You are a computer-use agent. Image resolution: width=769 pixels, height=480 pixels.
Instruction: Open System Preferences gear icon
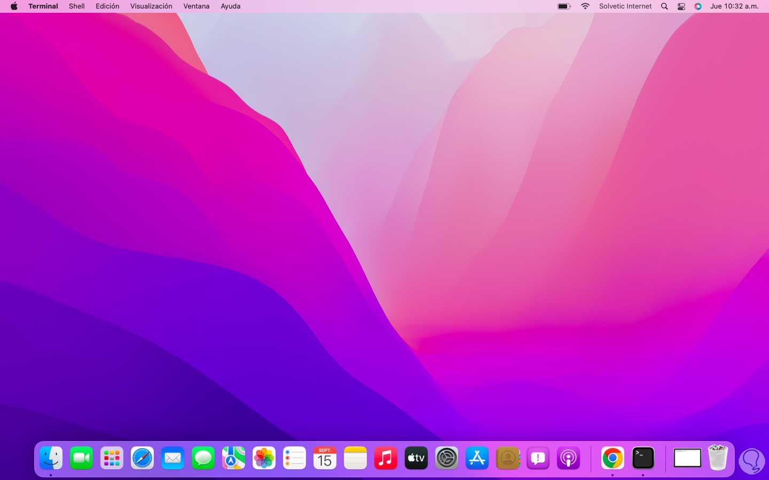point(446,458)
